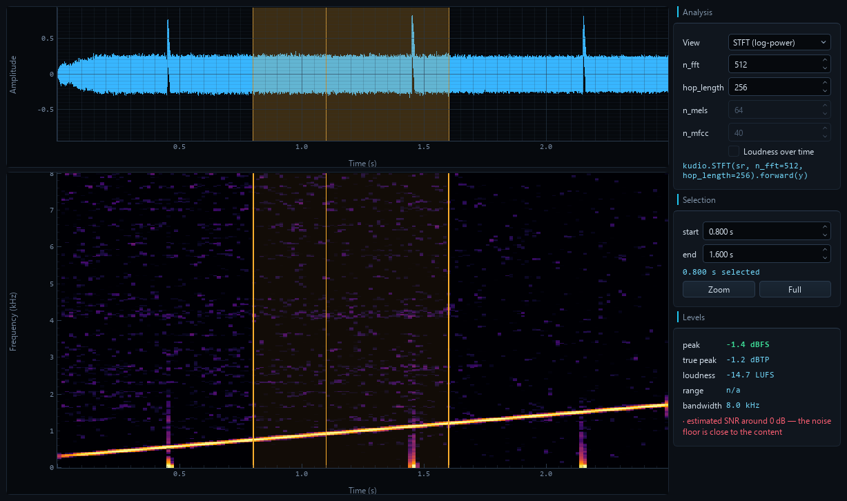Click selection end line in spectrogram
847x501 pixels.
click(449, 321)
